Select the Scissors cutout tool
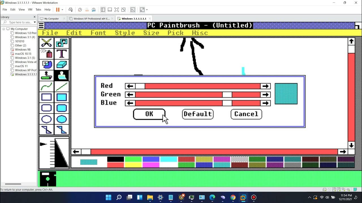The height and width of the screenshot is (203, 362). pyautogui.click(x=46, y=43)
